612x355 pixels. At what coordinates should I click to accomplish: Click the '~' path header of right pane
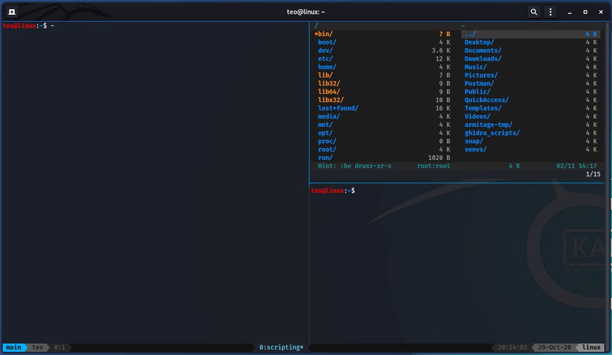point(463,25)
